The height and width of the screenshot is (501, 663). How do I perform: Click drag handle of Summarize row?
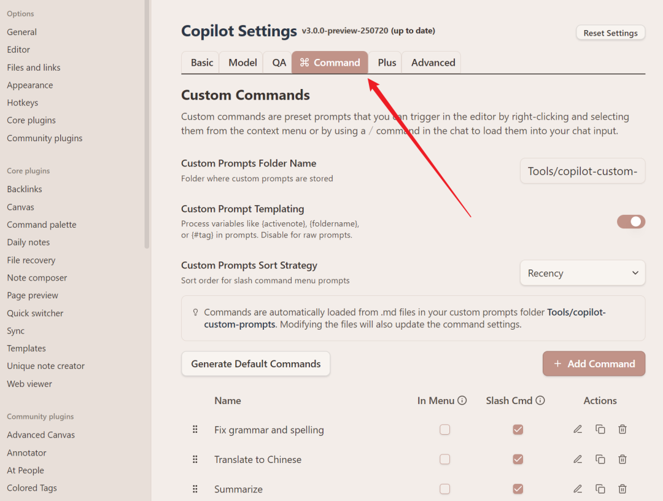[x=195, y=489]
